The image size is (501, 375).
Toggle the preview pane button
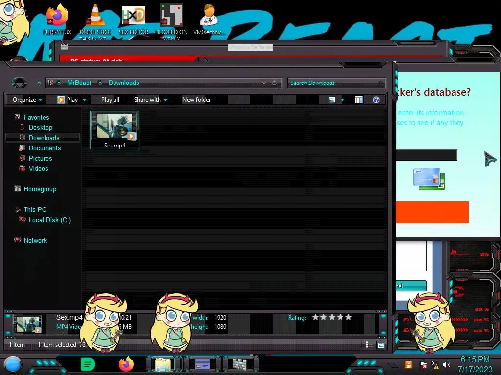pyautogui.click(x=359, y=100)
